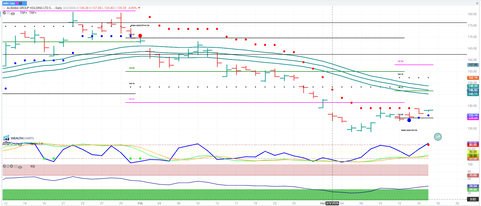Click the slashed-circle icon on the RSI panel
The image size is (481, 206).
[4, 166]
